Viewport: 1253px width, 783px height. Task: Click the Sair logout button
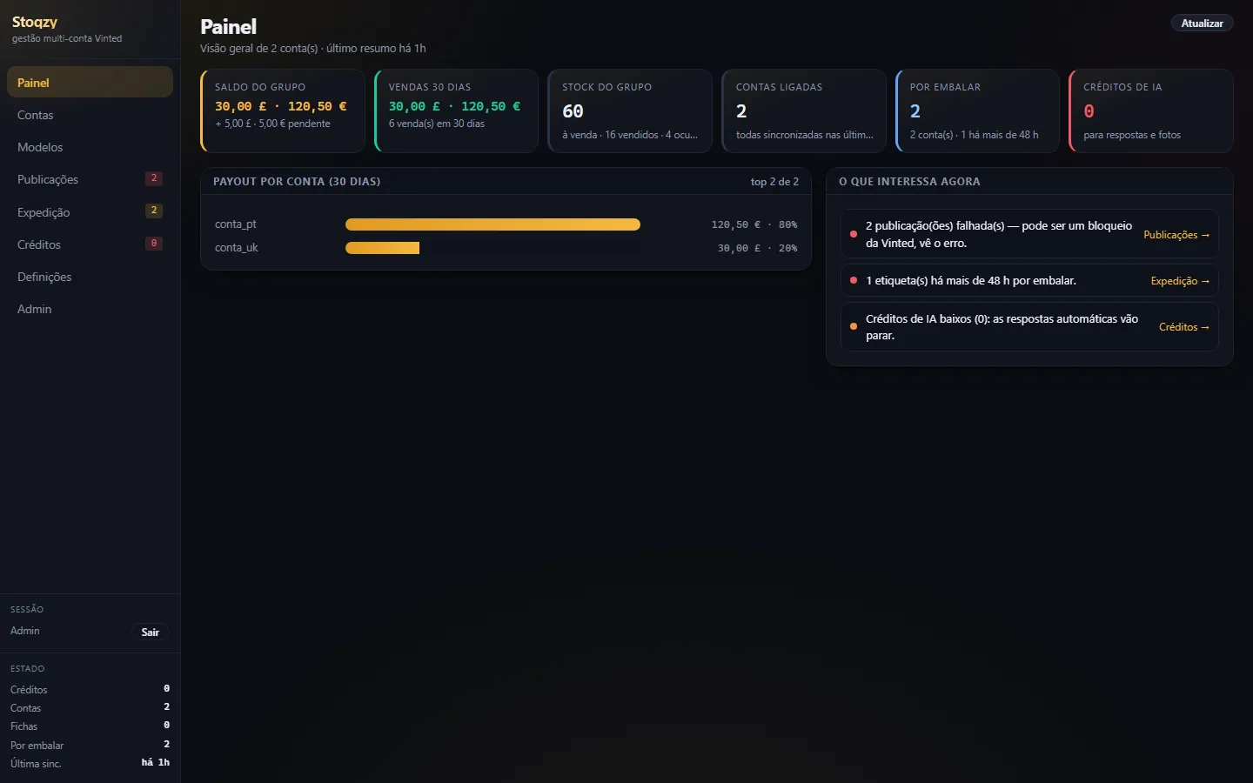[151, 632]
